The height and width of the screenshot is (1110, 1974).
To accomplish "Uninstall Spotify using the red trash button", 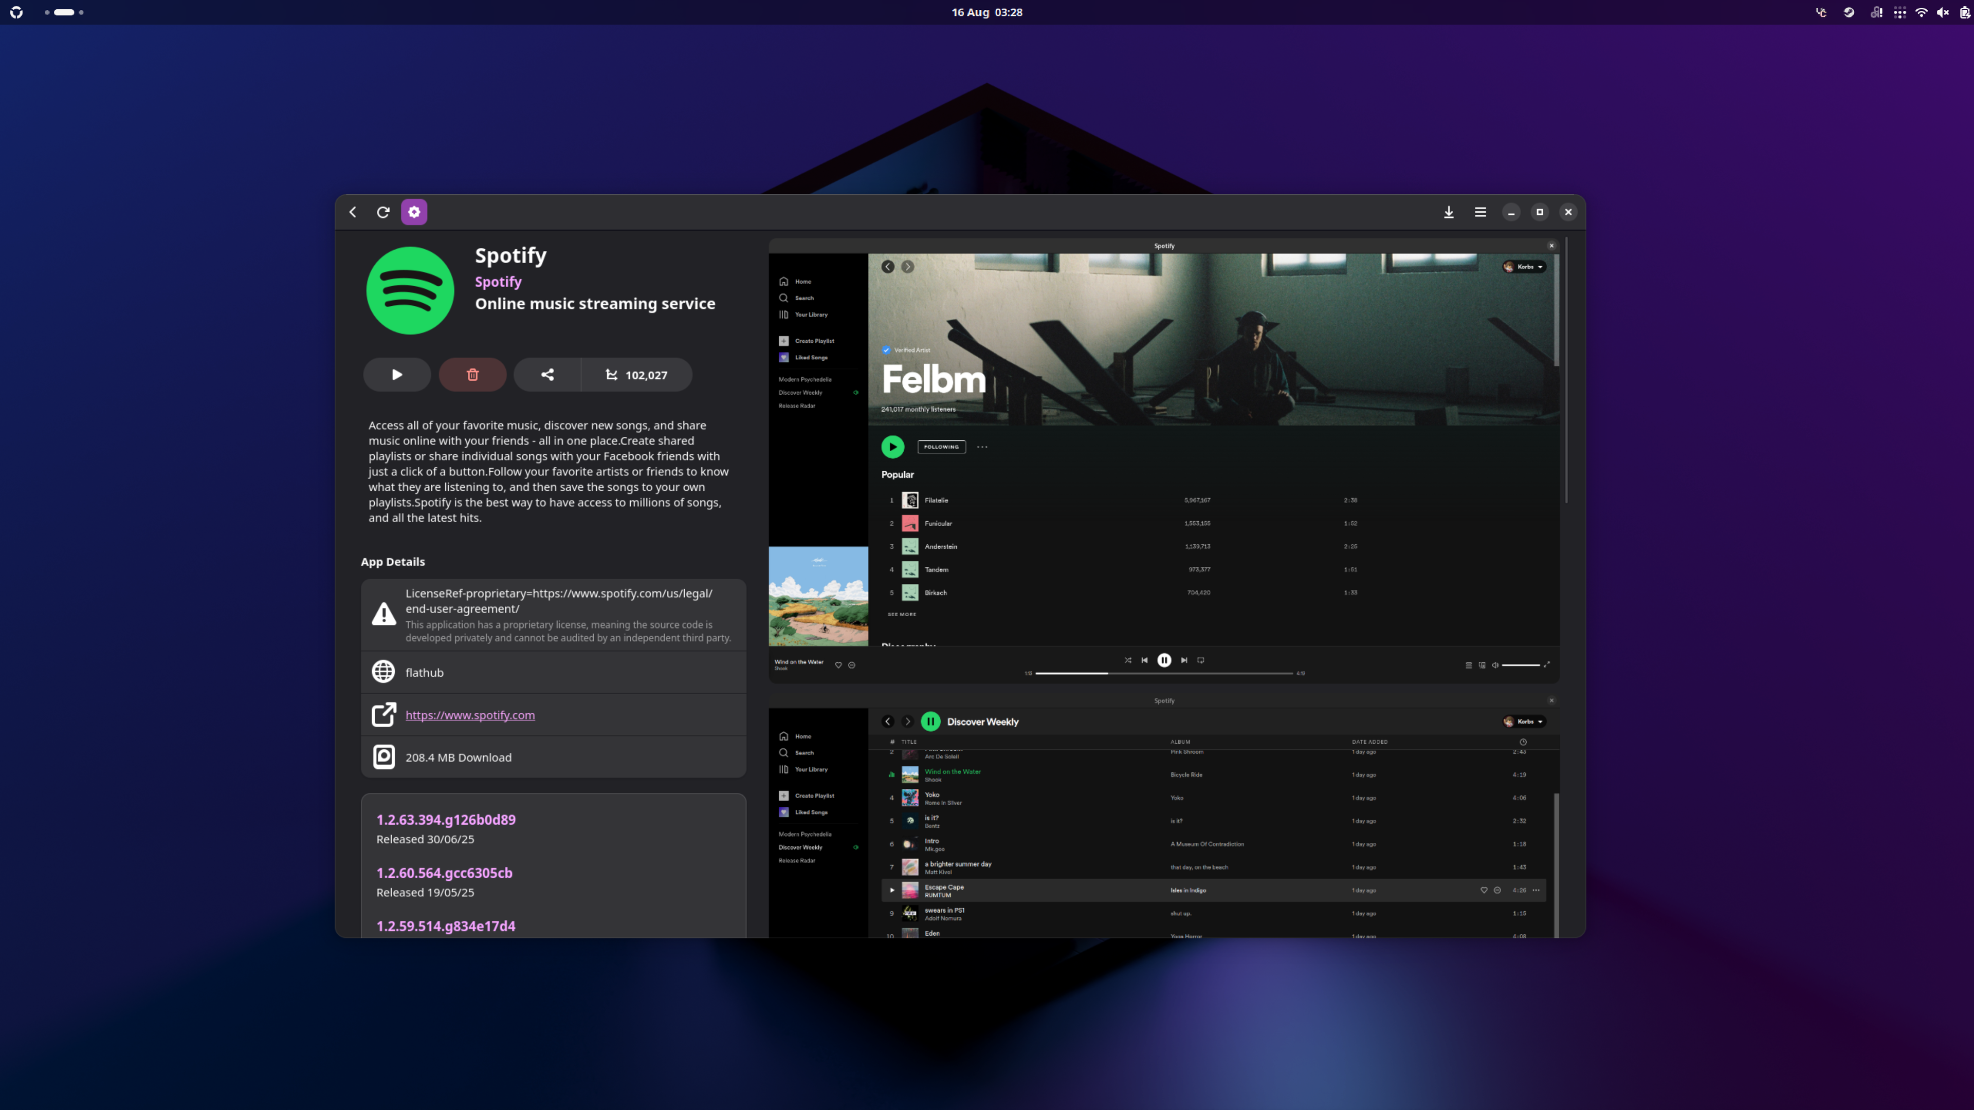I will pos(472,375).
